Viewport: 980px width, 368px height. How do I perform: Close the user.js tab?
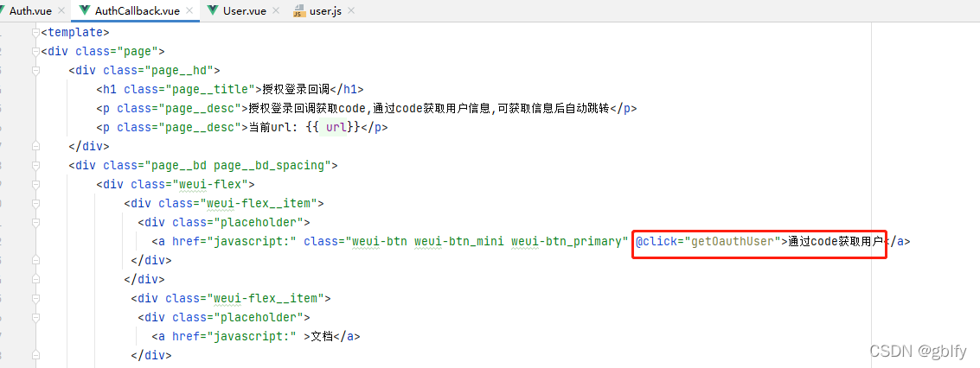pyautogui.click(x=350, y=10)
